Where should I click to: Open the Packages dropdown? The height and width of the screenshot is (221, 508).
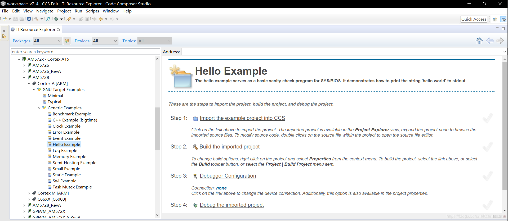click(x=47, y=41)
